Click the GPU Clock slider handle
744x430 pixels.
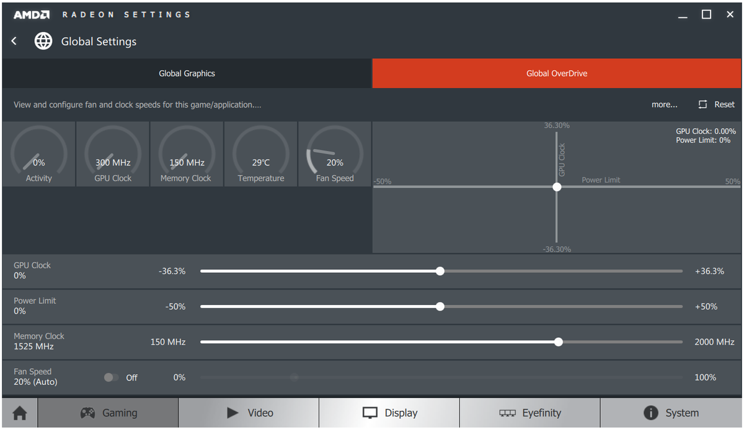click(x=440, y=271)
